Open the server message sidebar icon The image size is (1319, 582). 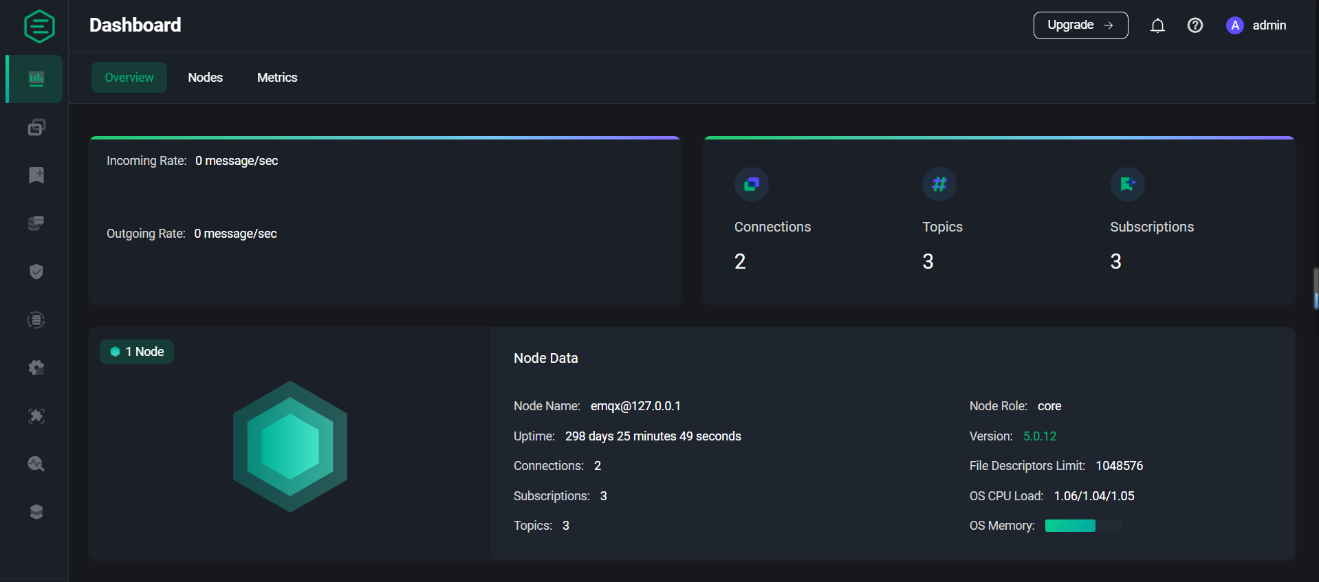pos(36,223)
